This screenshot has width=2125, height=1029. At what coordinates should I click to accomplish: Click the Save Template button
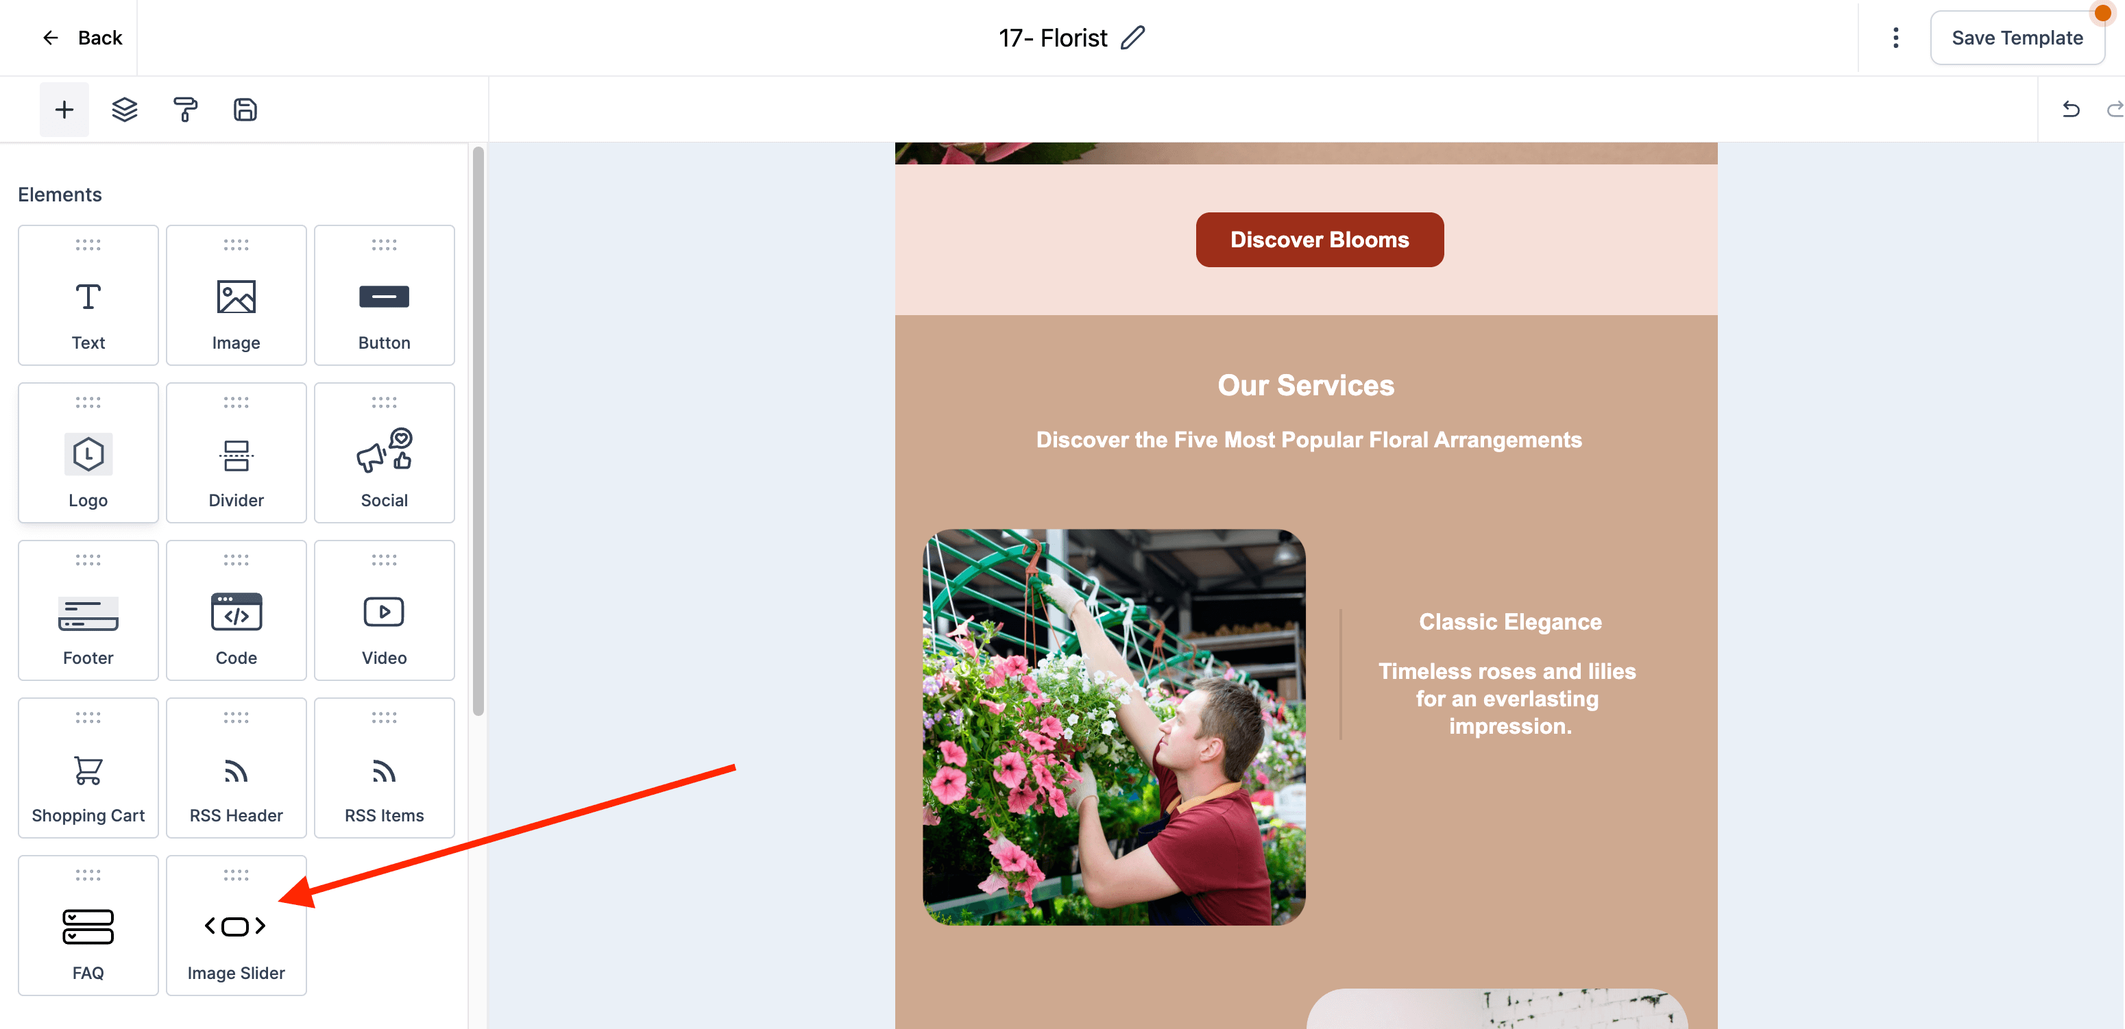tap(2017, 38)
